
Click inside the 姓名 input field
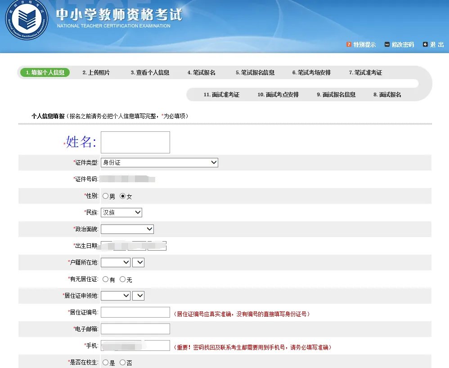tap(135, 142)
